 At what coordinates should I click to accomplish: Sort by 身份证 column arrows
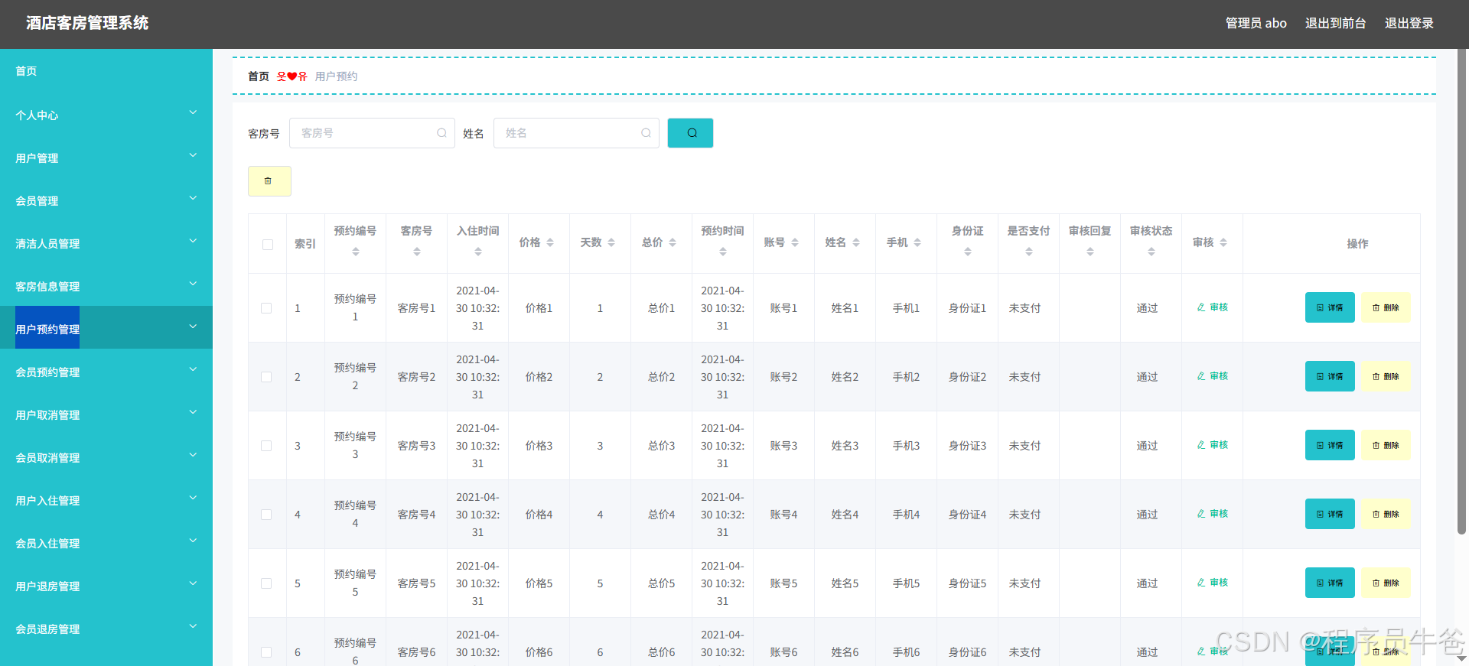pos(968,252)
